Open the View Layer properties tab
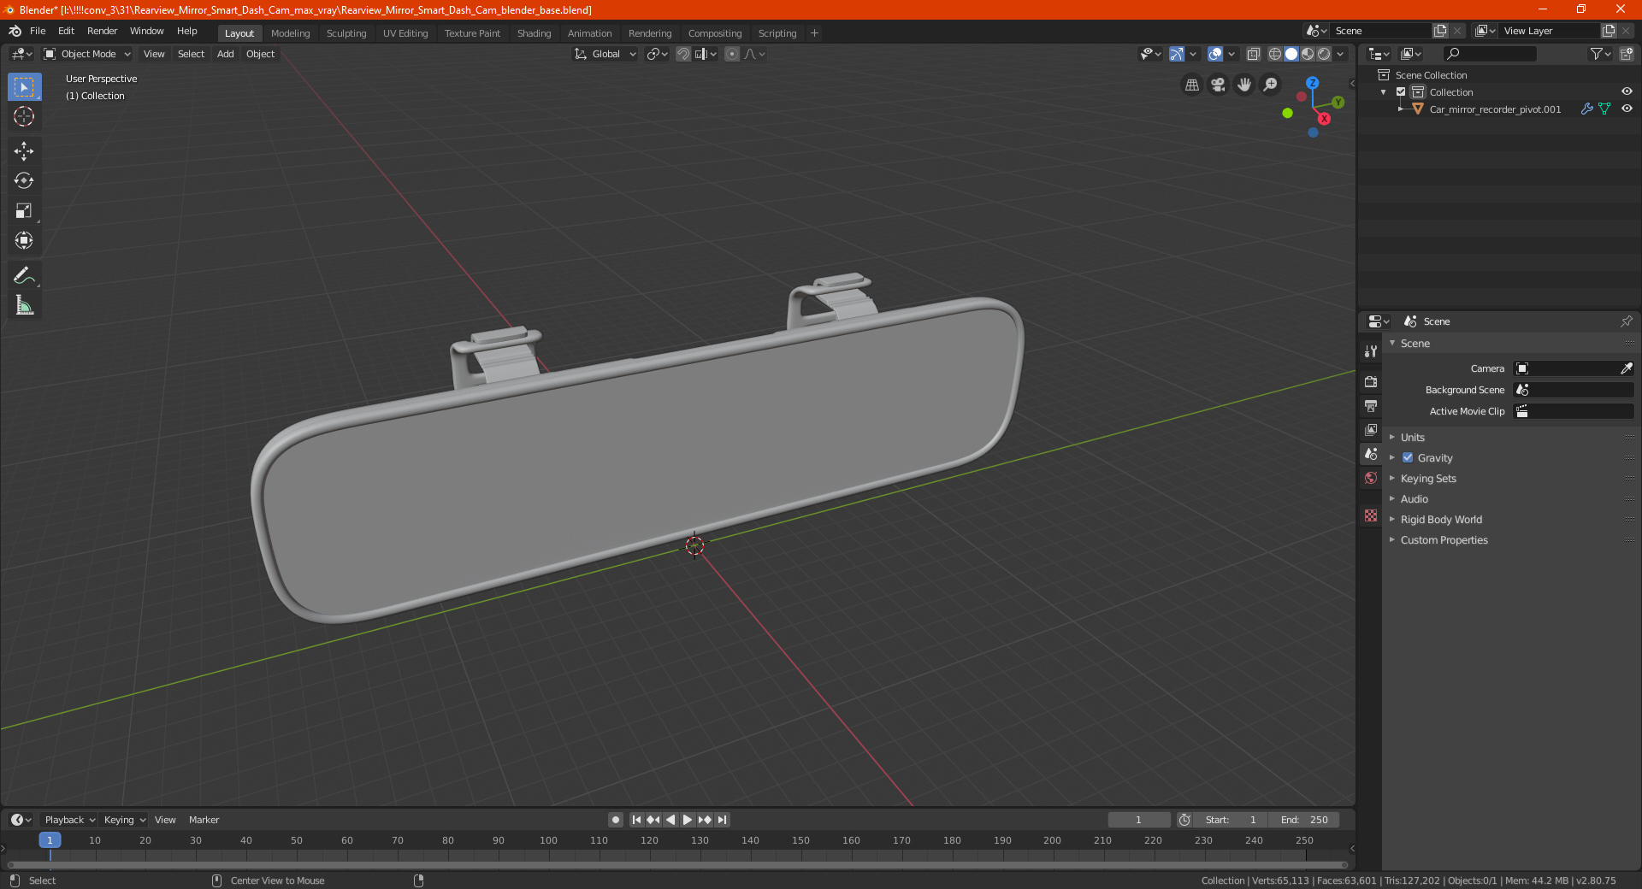1642x889 pixels. 1371,430
